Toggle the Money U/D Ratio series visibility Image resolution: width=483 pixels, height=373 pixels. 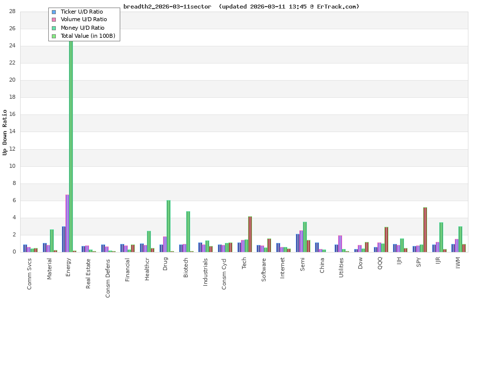pos(84,28)
